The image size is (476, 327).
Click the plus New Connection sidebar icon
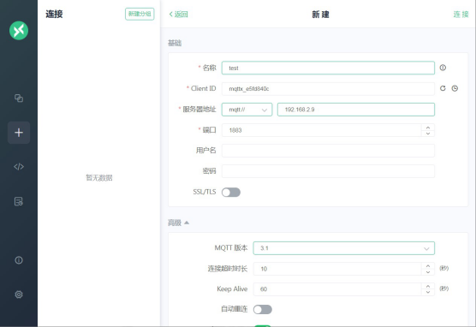point(19,133)
